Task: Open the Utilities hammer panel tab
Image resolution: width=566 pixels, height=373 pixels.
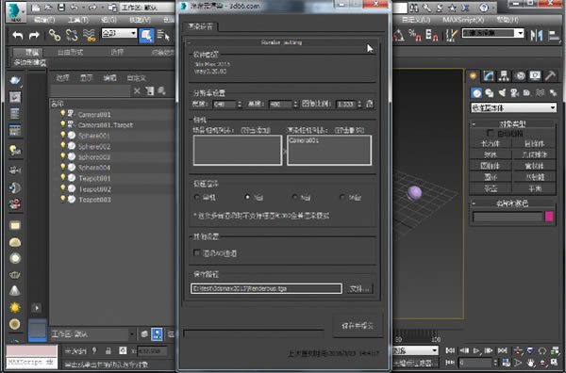Action: click(x=550, y=75)
